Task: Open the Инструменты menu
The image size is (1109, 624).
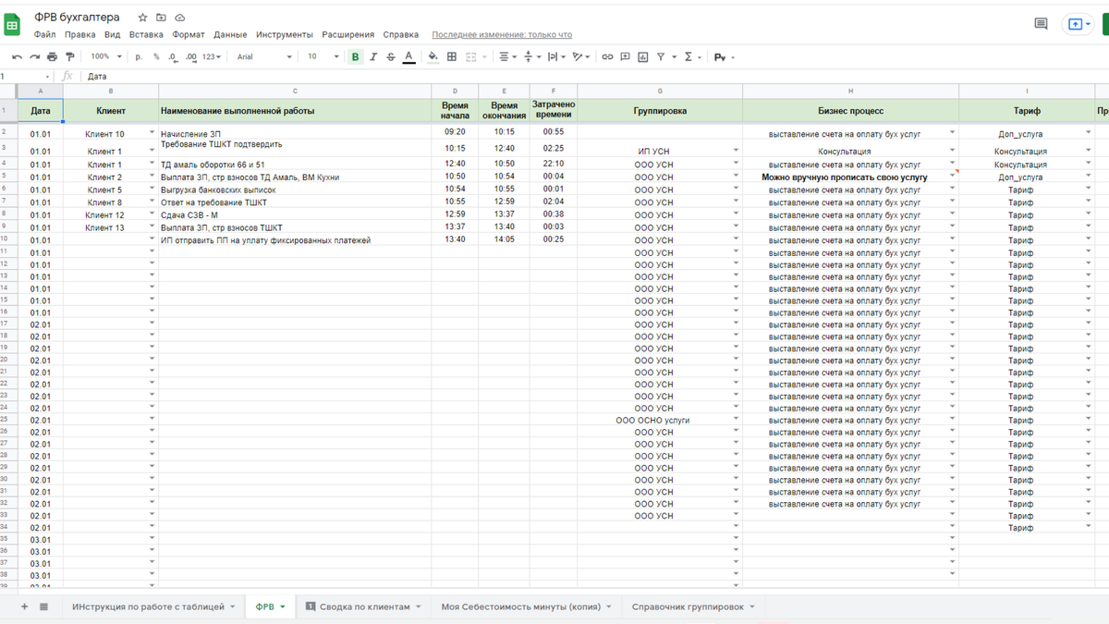Action: click(285, 35)
